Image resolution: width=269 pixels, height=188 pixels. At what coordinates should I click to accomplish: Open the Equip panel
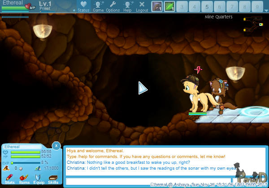tap(39, 179)
